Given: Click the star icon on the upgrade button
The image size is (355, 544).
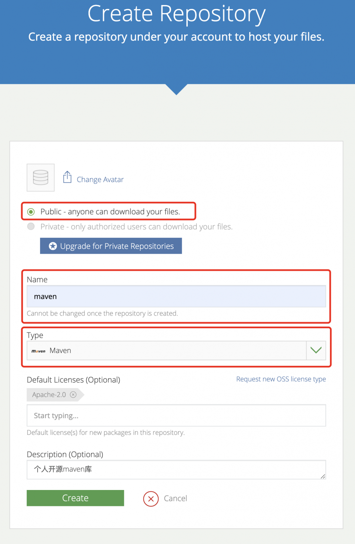Looking at the screenshot, I should click(53, 246).
